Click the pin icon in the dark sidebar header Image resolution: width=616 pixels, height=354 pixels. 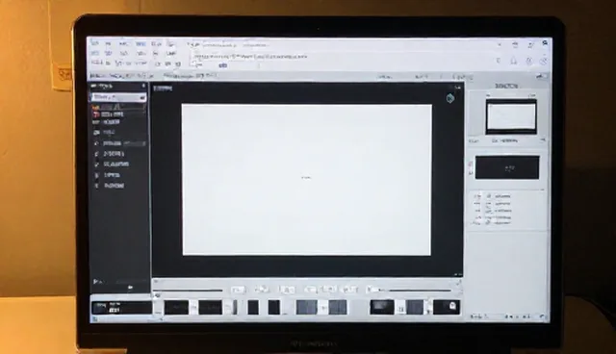[143, 86]
